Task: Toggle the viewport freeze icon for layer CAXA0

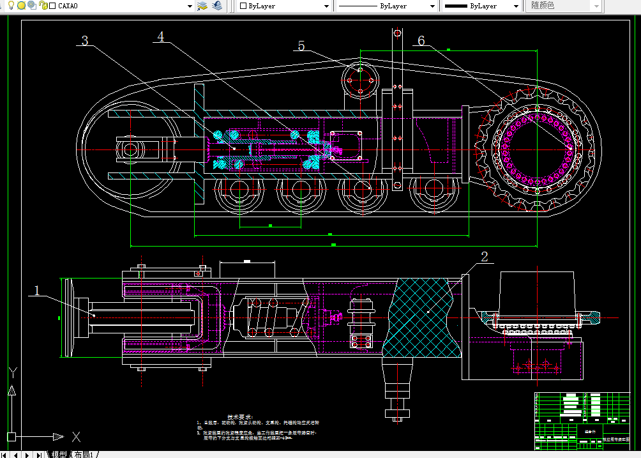Action: pyautogui.click(x=32, y=6)
